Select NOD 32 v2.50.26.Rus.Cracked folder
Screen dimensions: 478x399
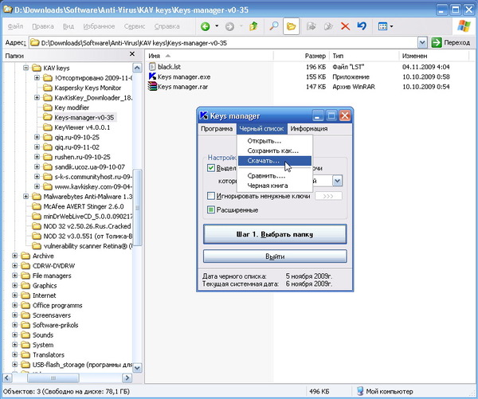click(x=87, y=226)
